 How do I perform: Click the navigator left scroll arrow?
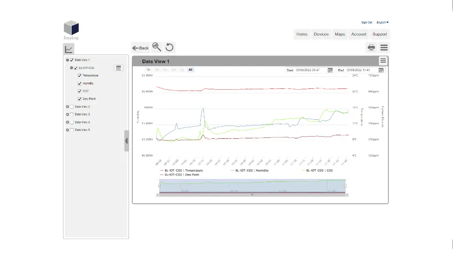click(x=157, y=195)
